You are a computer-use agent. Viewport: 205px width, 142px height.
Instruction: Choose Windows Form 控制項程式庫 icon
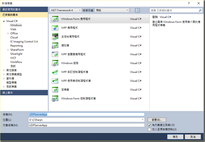55,98
